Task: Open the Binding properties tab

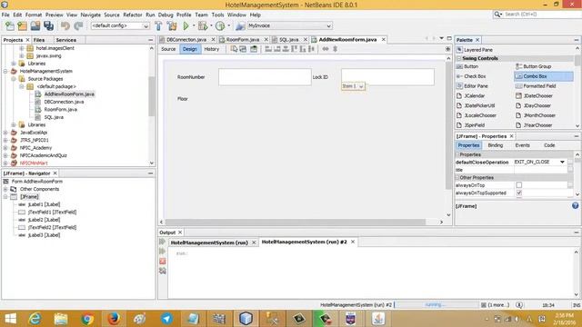Action: pyautogui.click(x=495, y=145)
